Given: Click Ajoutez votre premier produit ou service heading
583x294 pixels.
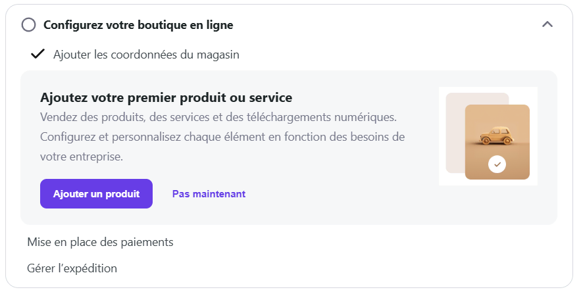Looking at the screenshot, I should point(166,98).
